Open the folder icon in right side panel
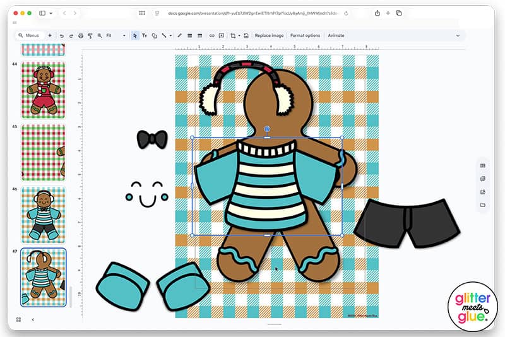The image size is (505, 337). coord(482,205)
